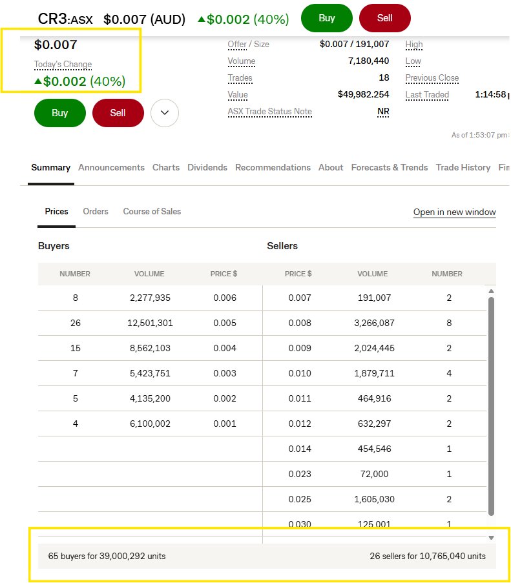Click the seller volume 72,000 cell
The image size is (511, 583).
click(374, 474)
